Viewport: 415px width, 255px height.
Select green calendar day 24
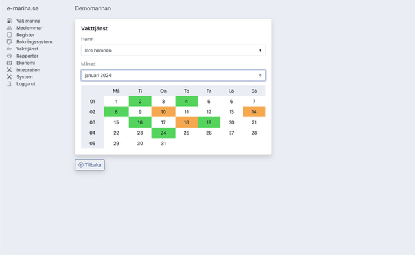click(x=163, y=133)
